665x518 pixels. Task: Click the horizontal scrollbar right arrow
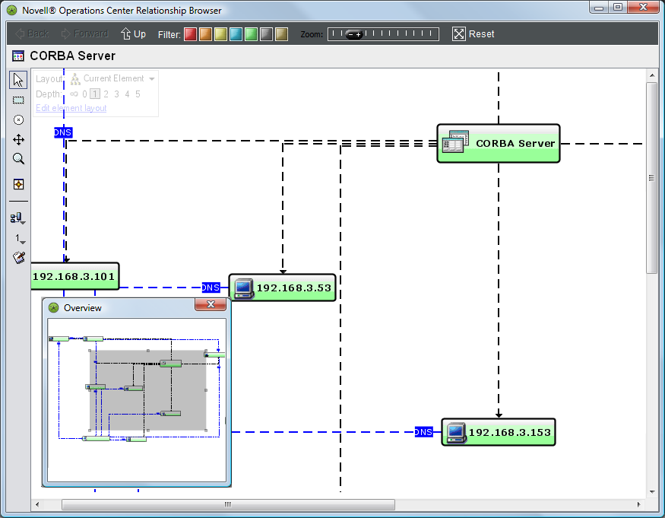coord(638,504)
